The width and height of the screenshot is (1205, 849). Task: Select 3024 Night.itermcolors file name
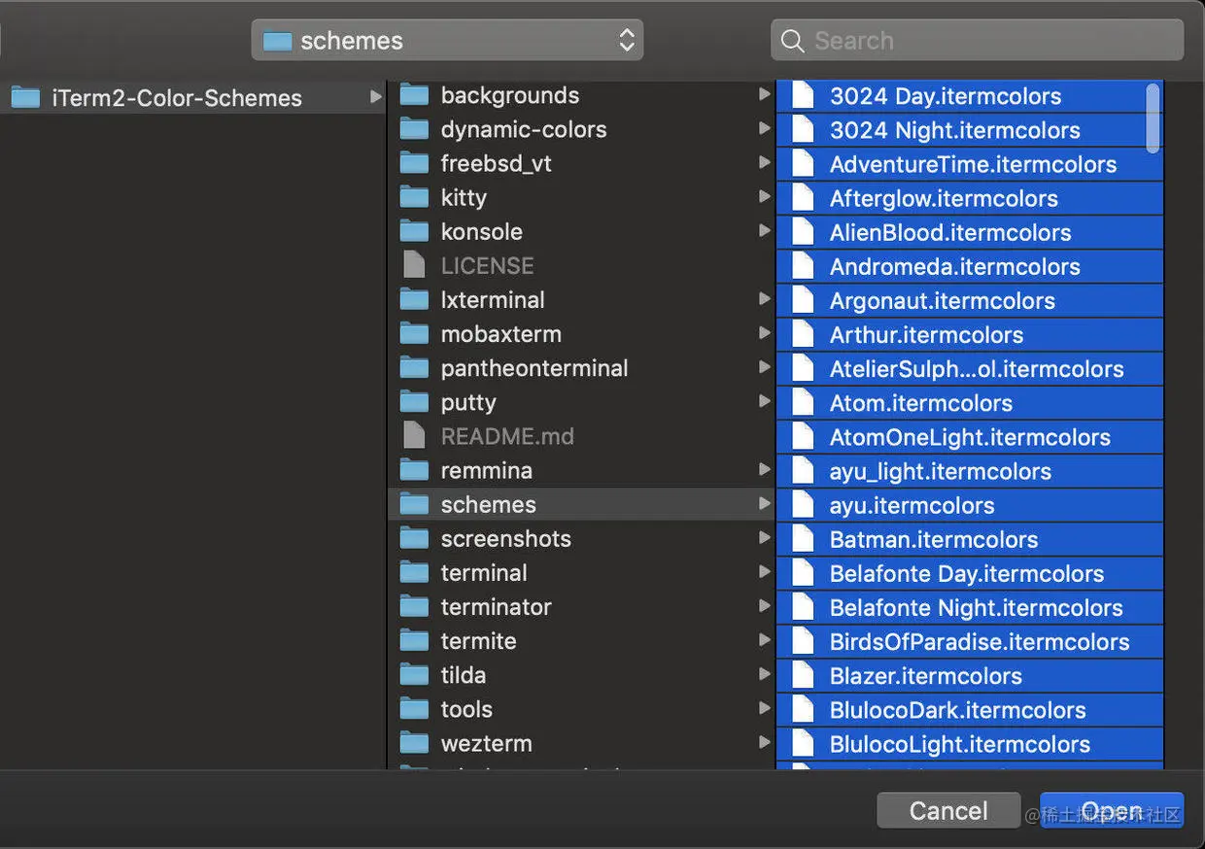point(955,130)
